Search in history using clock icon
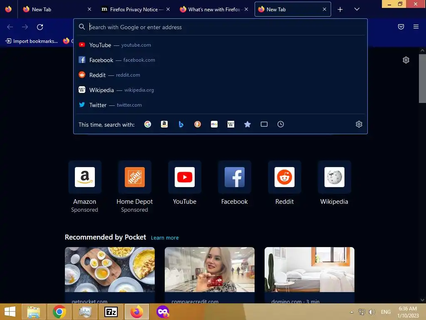 click(281, 124)
